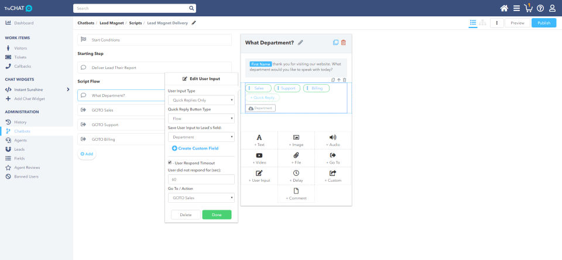Open Dashboard in sidebar
The width and height of the screenshot is (562, 260).
click(23, 23)
